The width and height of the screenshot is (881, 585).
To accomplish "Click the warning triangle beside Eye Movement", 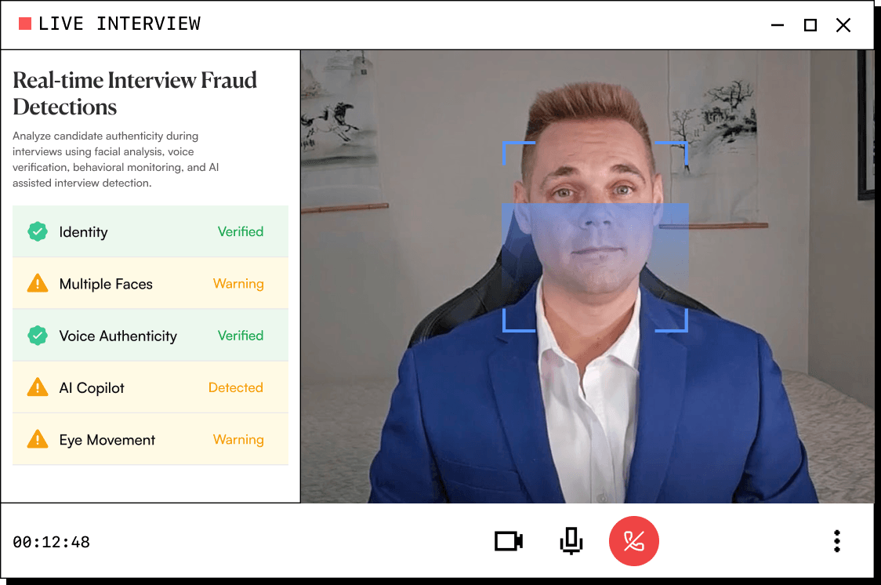I will click(x=38, y=439).
